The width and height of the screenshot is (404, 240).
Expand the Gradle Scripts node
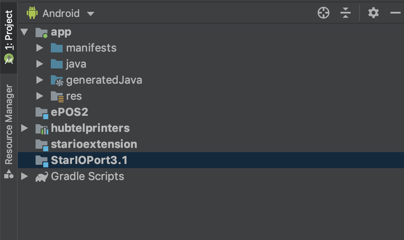point(24,177)
